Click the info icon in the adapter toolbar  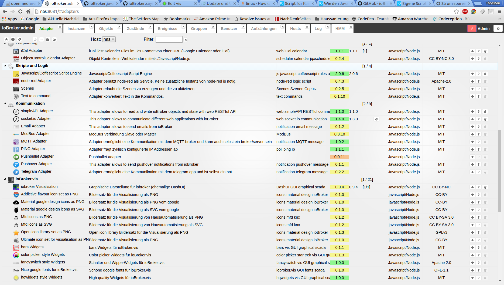pos(13,39)
